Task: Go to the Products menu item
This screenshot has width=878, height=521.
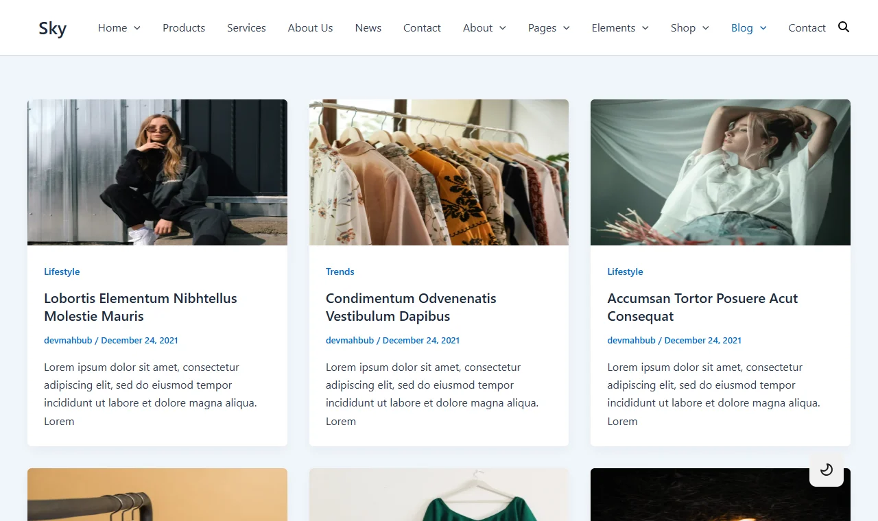Action: (184, 28)
